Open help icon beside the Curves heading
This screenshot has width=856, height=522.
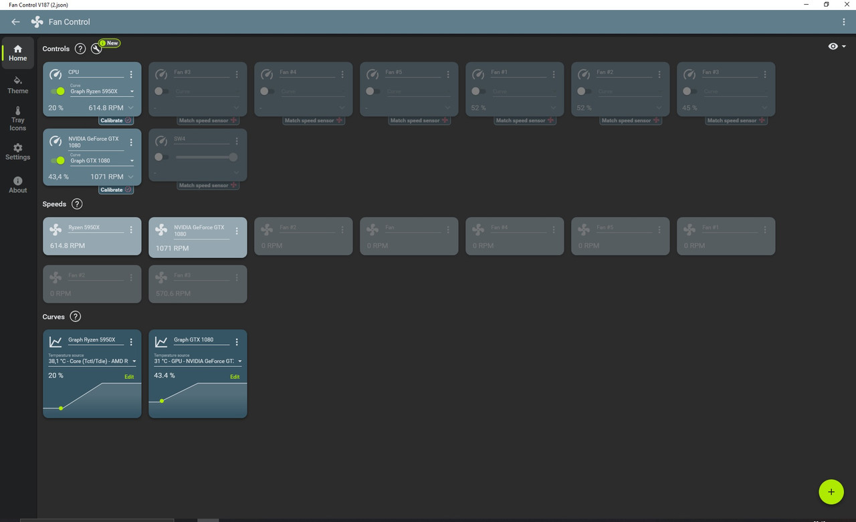coord(76,316)
